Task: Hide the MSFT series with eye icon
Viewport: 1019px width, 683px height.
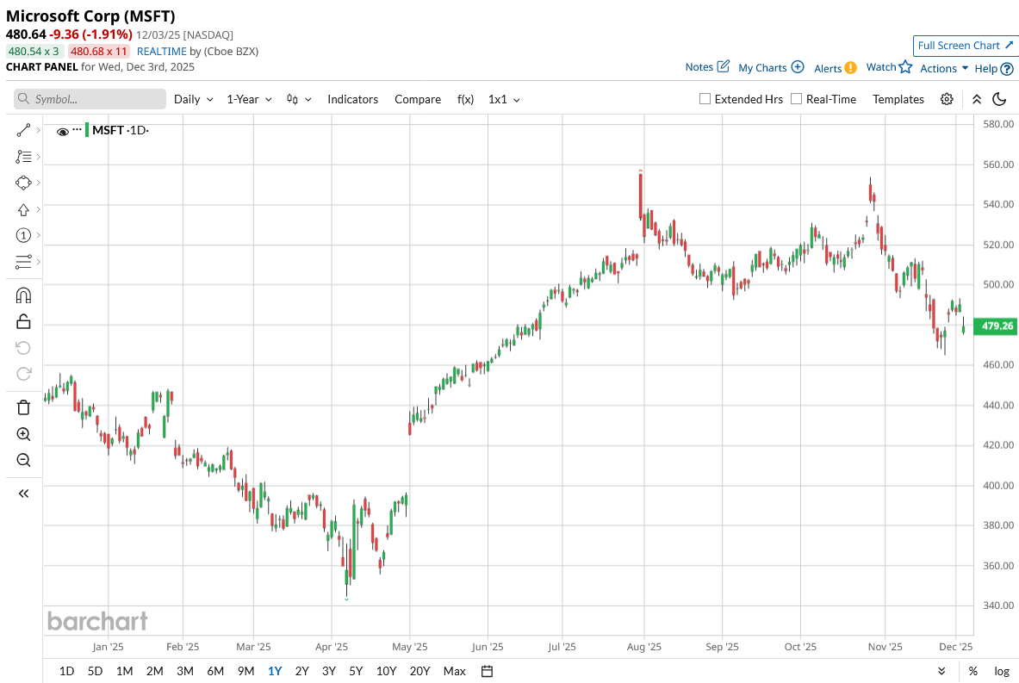Action: (x=62, y=131)
